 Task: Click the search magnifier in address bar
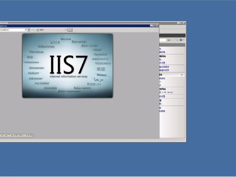(26, 30)
